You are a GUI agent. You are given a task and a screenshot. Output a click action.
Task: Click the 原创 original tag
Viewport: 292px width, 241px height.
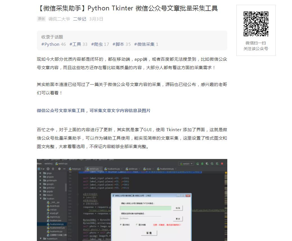pyautogui.click(x=41, y=19)
